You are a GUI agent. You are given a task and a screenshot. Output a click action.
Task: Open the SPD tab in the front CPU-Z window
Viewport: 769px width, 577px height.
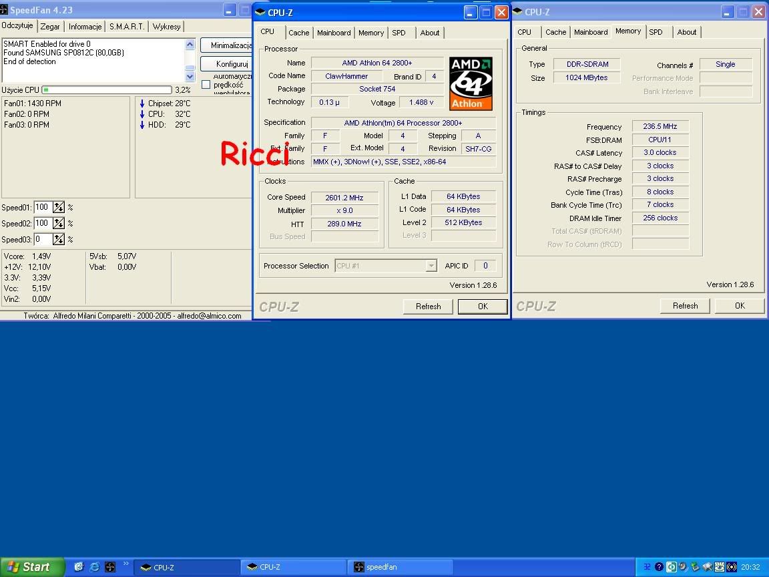399,33
